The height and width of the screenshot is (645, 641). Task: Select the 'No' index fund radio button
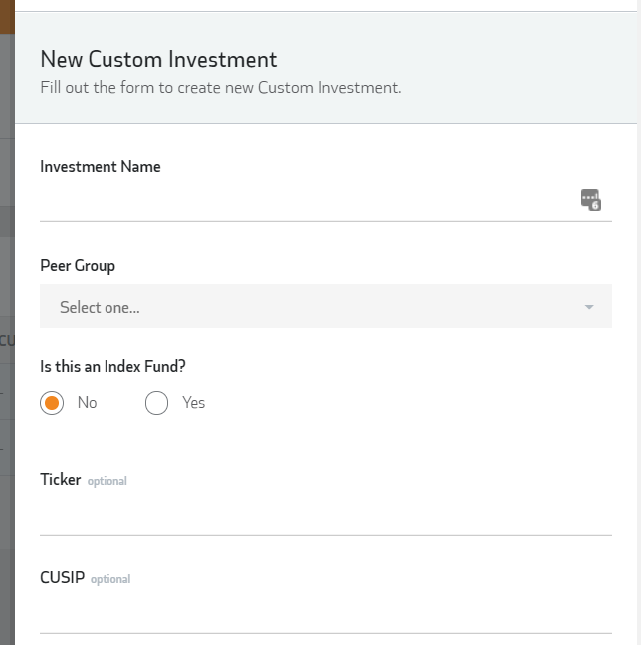click(x=53, y=403)
